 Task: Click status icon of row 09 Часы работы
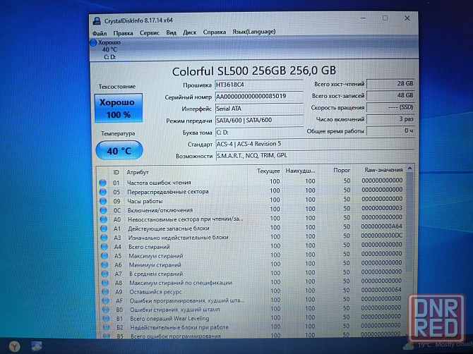tap(103, 201)
